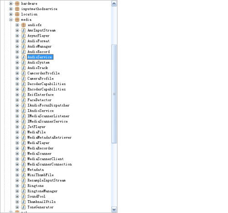
Task: Select the CamcorderProfile entry
Action: click(43, 73)
